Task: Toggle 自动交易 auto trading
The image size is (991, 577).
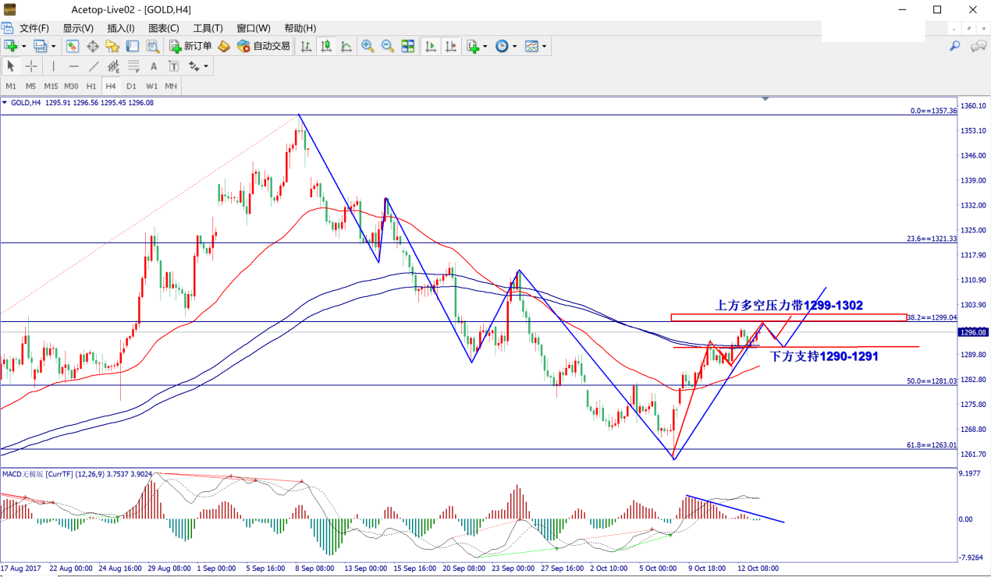Action: point(263,46)
